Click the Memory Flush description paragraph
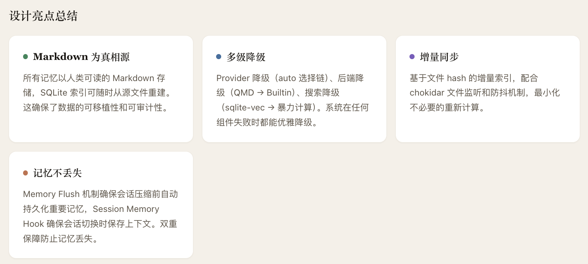 (x=100, y=216)
